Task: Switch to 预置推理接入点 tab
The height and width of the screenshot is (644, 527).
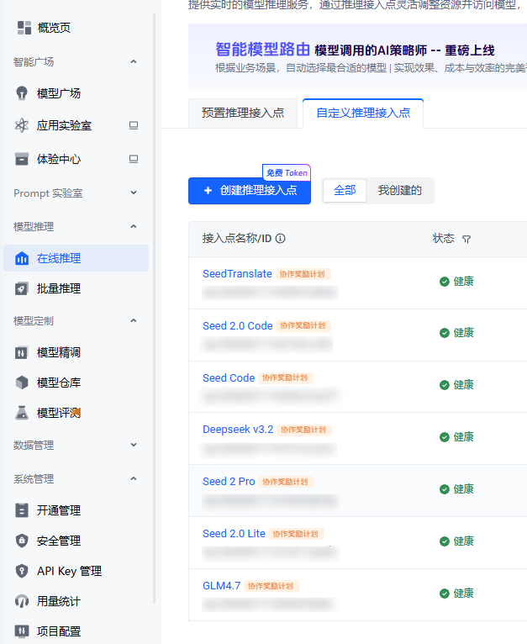Action: [x=243, y=113]
